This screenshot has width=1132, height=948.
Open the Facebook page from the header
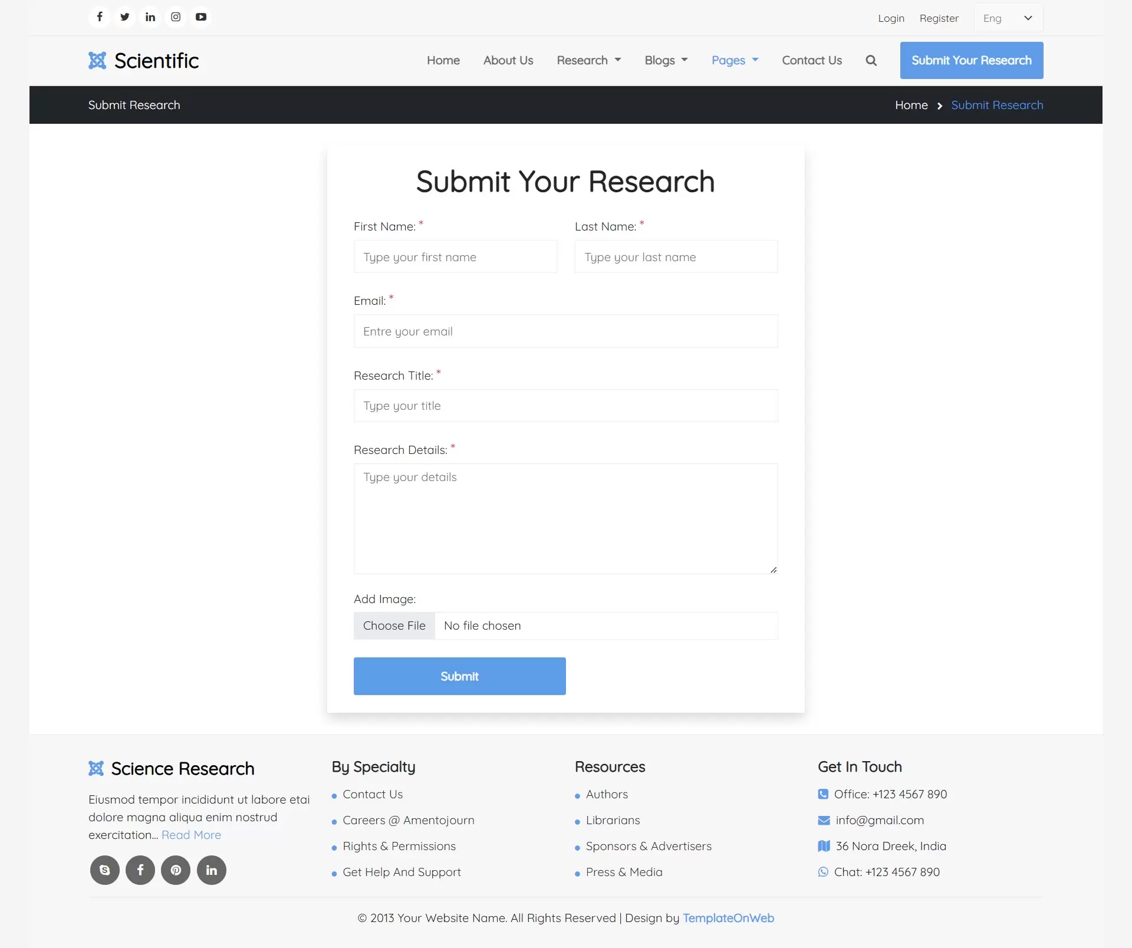pyautogui.click(x=99, y=17)
